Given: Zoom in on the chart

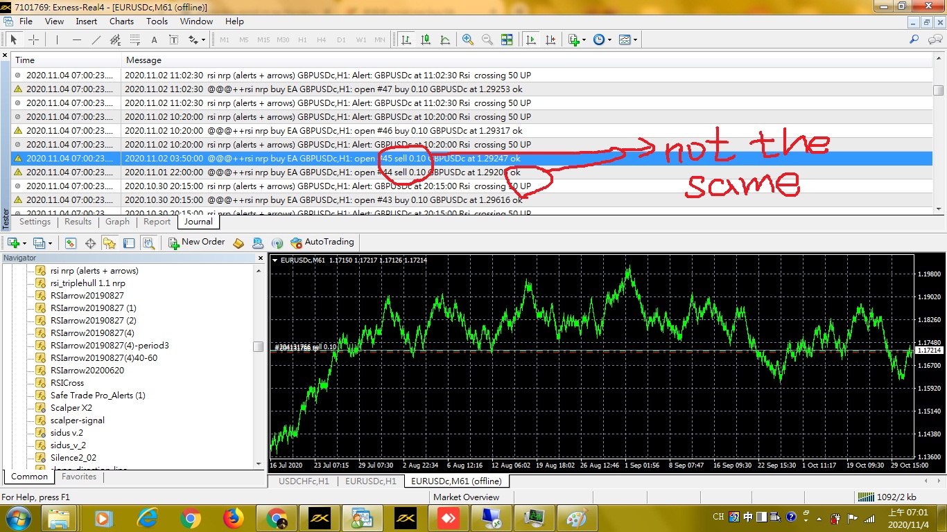Looking at the screenshot, I should [468, 39].
